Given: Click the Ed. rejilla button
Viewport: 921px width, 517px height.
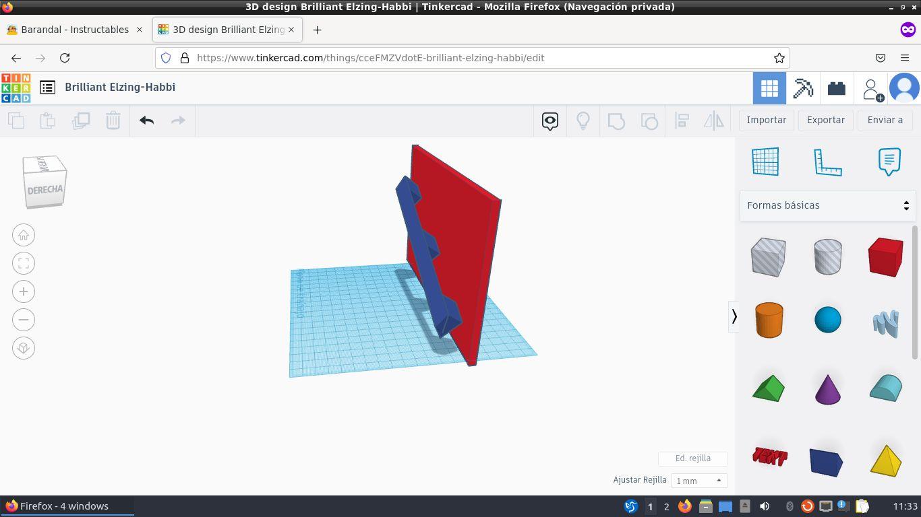Looking at the screenshot, I should pyautogui.click(x=693, y=458).
